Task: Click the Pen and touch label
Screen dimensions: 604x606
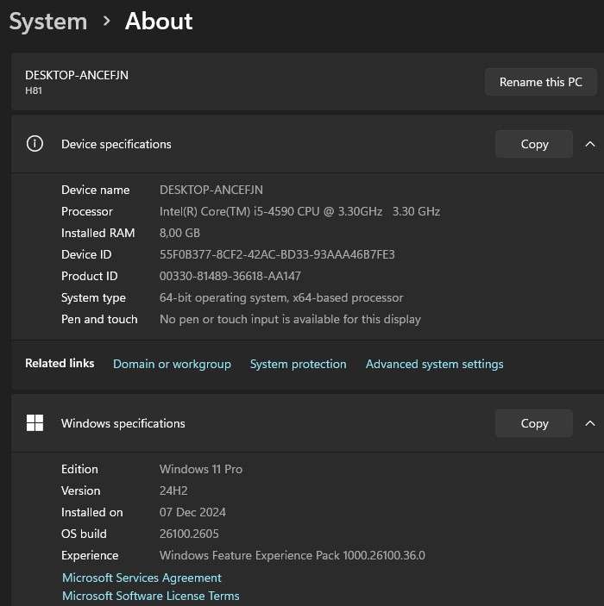Action: (99, 319)
